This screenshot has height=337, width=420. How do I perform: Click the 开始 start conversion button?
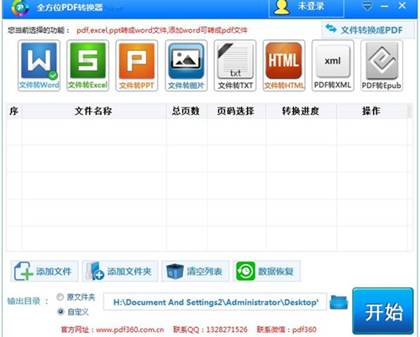[x=383, y=311]
